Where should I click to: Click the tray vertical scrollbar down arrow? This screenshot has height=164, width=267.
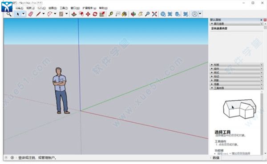pyautogui.click(x=265, y=153)
